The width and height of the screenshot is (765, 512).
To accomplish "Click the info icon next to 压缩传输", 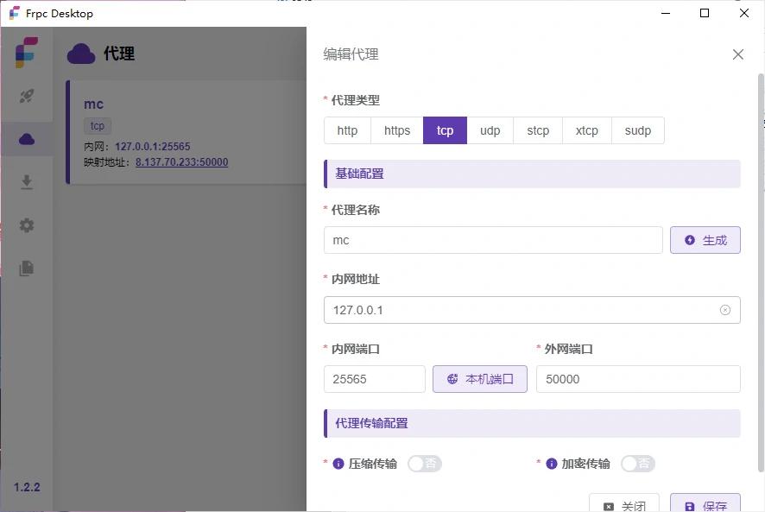I will [338, 464].
